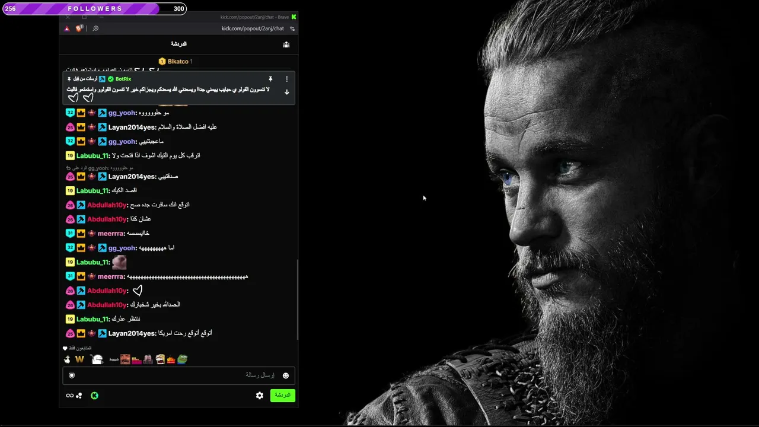Insert the gold W emote
Screen dimensions: 759x427
(x=79, y=359)
